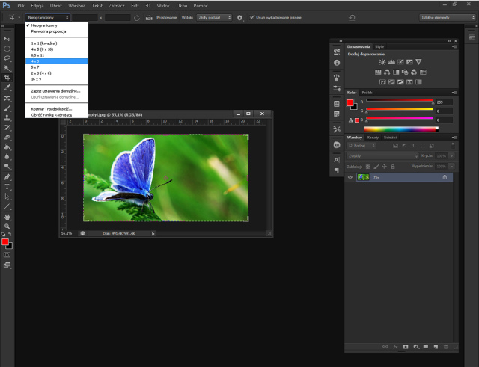Choose 1 x 1 (kwadrat) ratio

pyautogui.click(x=57, y=43)
